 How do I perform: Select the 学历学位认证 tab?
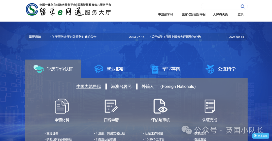pos(53,69)
